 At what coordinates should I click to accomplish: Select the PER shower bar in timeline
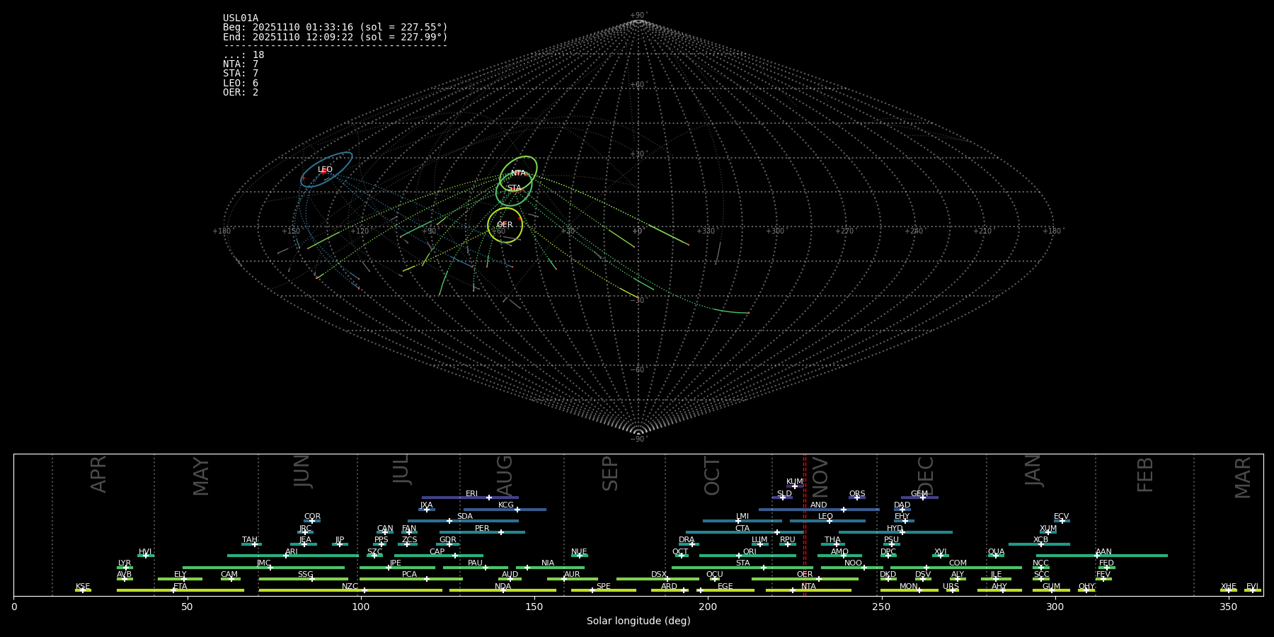pos(482,532)
